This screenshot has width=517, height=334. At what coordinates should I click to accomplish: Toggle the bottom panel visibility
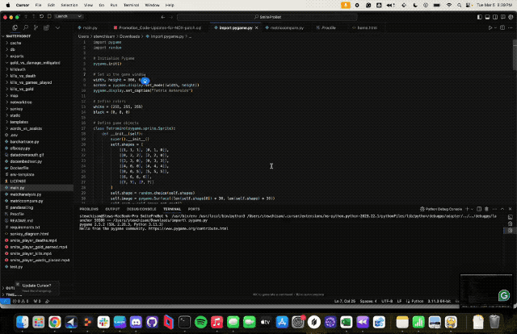(x=487, y=17)
